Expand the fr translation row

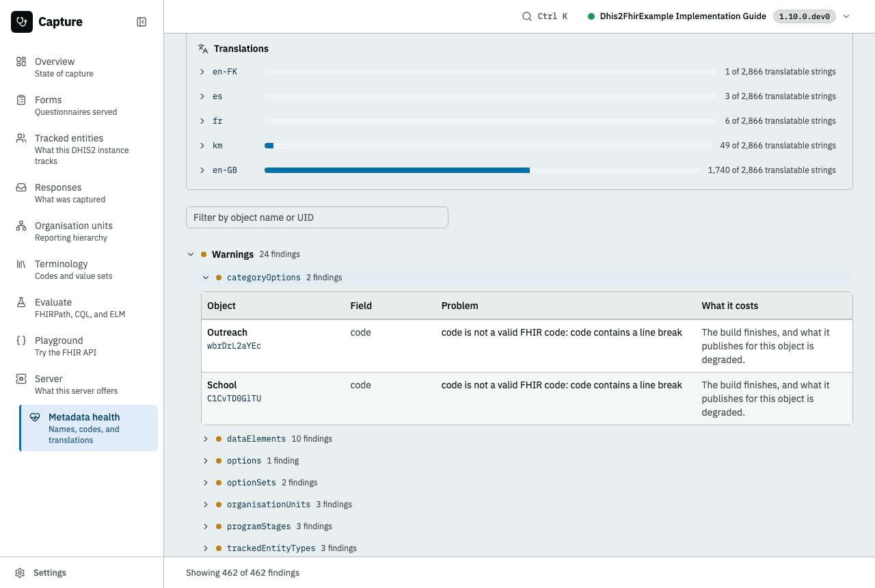pos(202,121)
